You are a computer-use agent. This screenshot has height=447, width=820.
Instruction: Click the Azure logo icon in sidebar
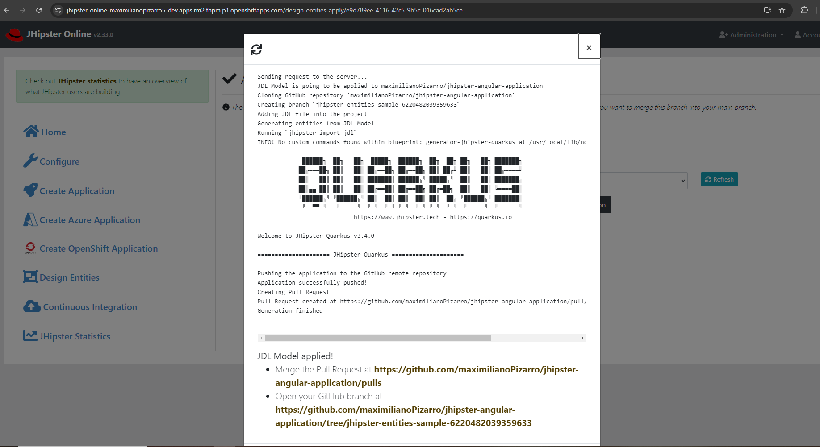click(x=30, y=219)
